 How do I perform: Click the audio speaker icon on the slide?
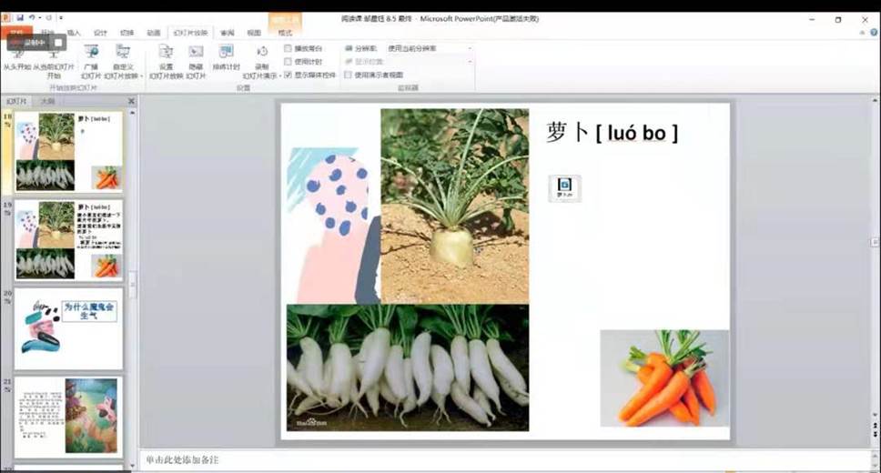tap(563, 185)
